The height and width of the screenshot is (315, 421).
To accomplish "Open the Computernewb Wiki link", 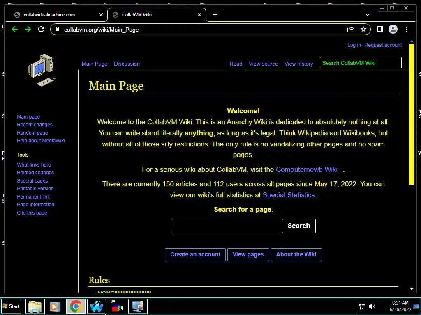I will pos(307,169).
